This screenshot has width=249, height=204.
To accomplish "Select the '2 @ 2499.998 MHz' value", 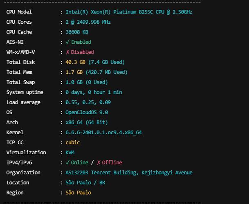I will click(88, 22).
